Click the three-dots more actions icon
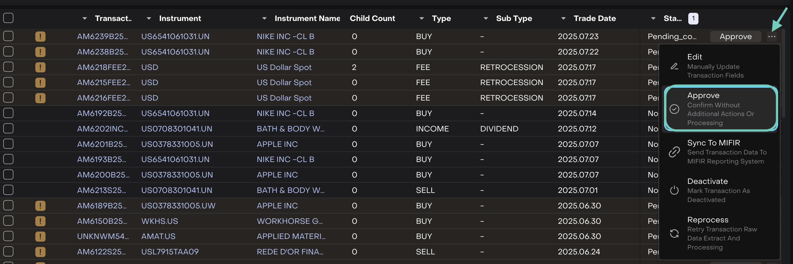 point(771,37)
